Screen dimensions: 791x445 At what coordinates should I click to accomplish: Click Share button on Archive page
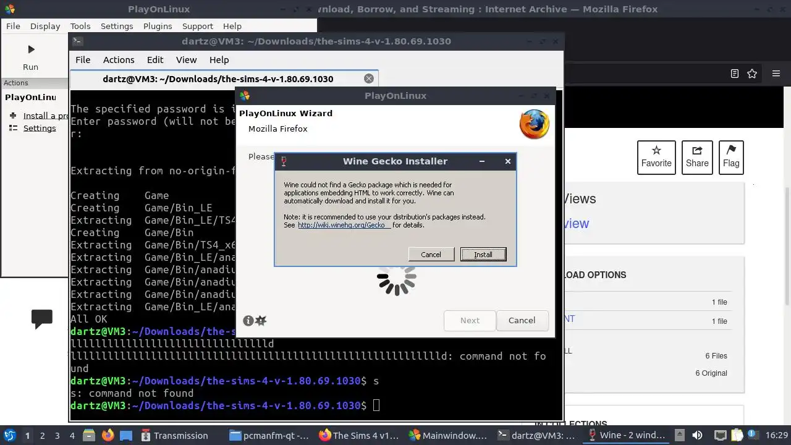click(x=697, y=157)
